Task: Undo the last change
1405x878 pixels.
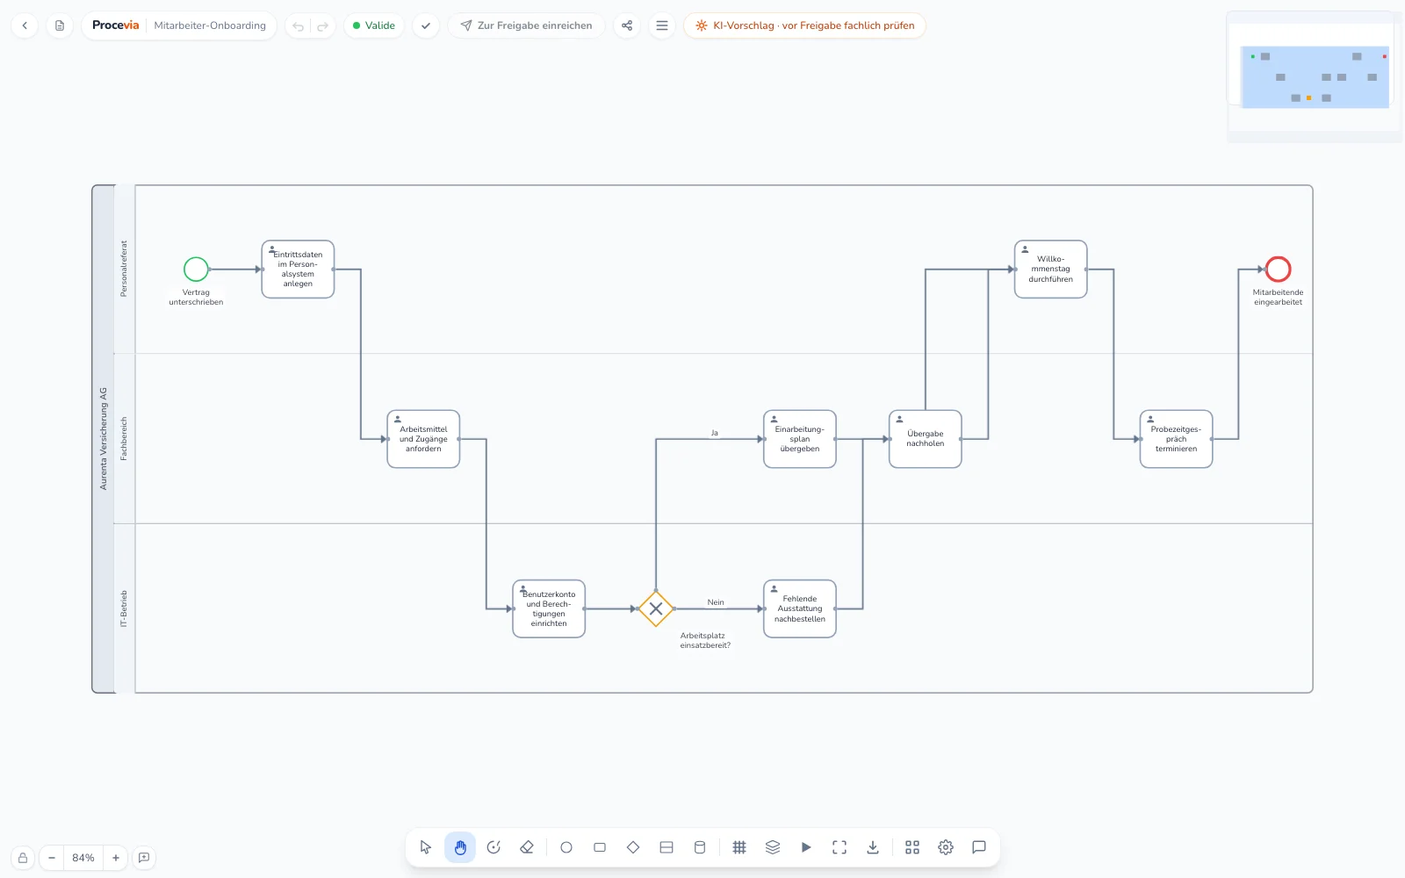Action: click(x=299, y=26)
